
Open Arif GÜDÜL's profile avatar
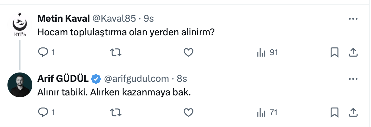click(20, 85)
